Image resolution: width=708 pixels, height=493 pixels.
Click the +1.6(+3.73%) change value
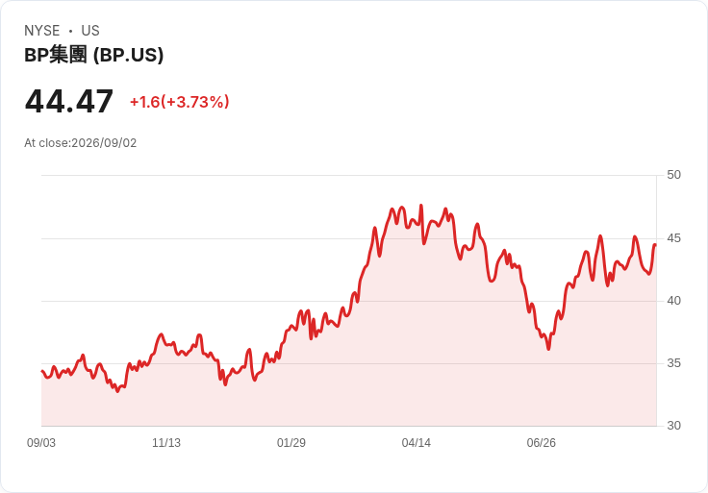180,102
